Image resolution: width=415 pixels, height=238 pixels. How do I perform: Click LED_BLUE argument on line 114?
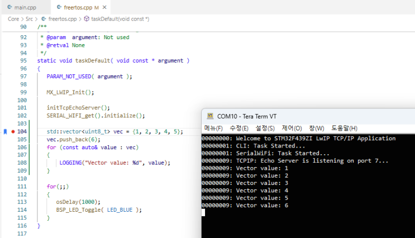coord(120,210)
